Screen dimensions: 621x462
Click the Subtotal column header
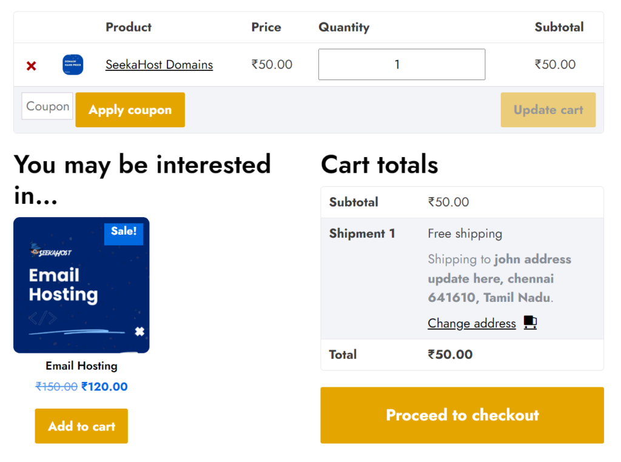(x=559, y=27)
